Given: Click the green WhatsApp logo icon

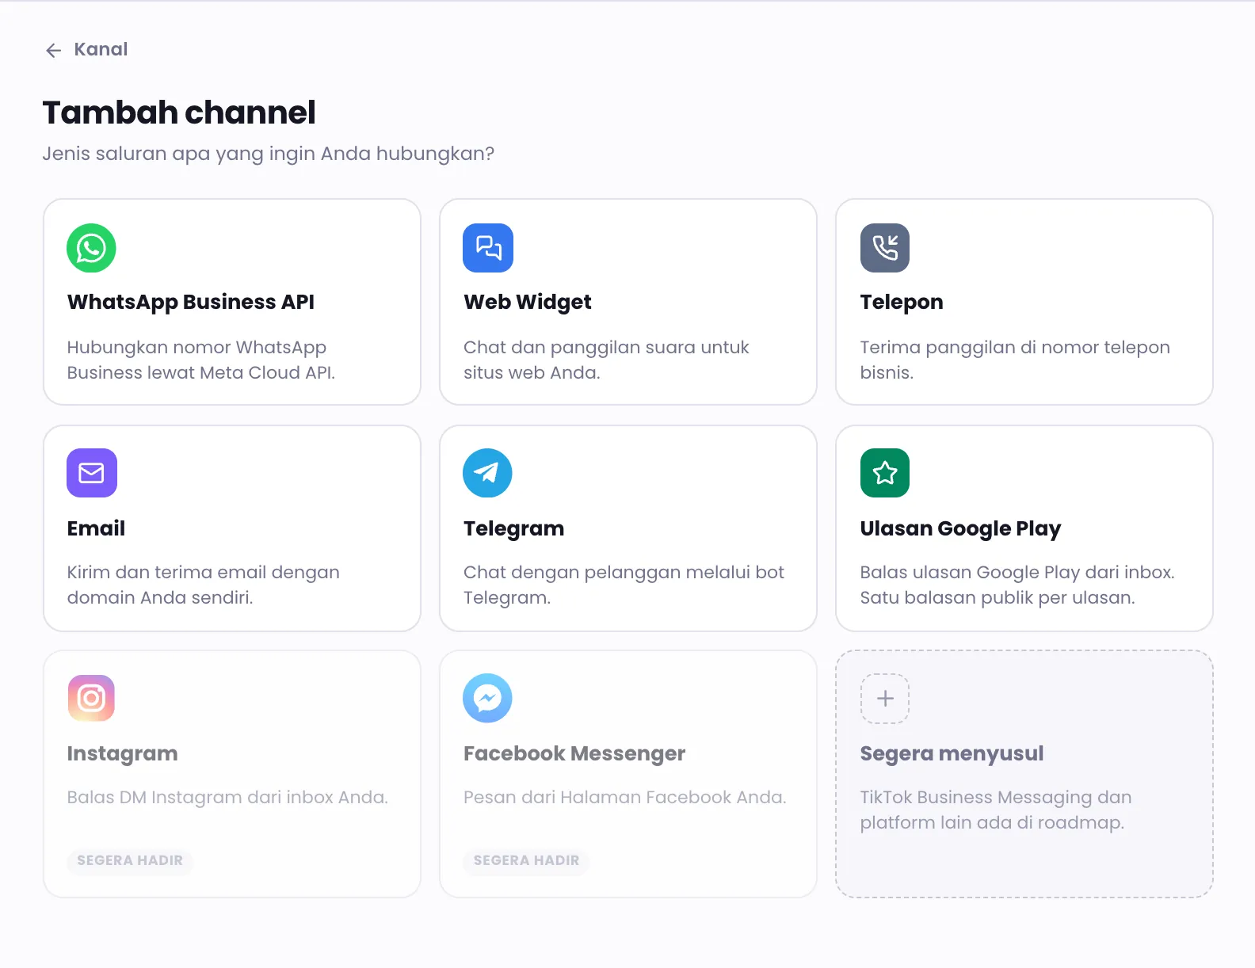Looking at the screenshot, I should (91, 248).
